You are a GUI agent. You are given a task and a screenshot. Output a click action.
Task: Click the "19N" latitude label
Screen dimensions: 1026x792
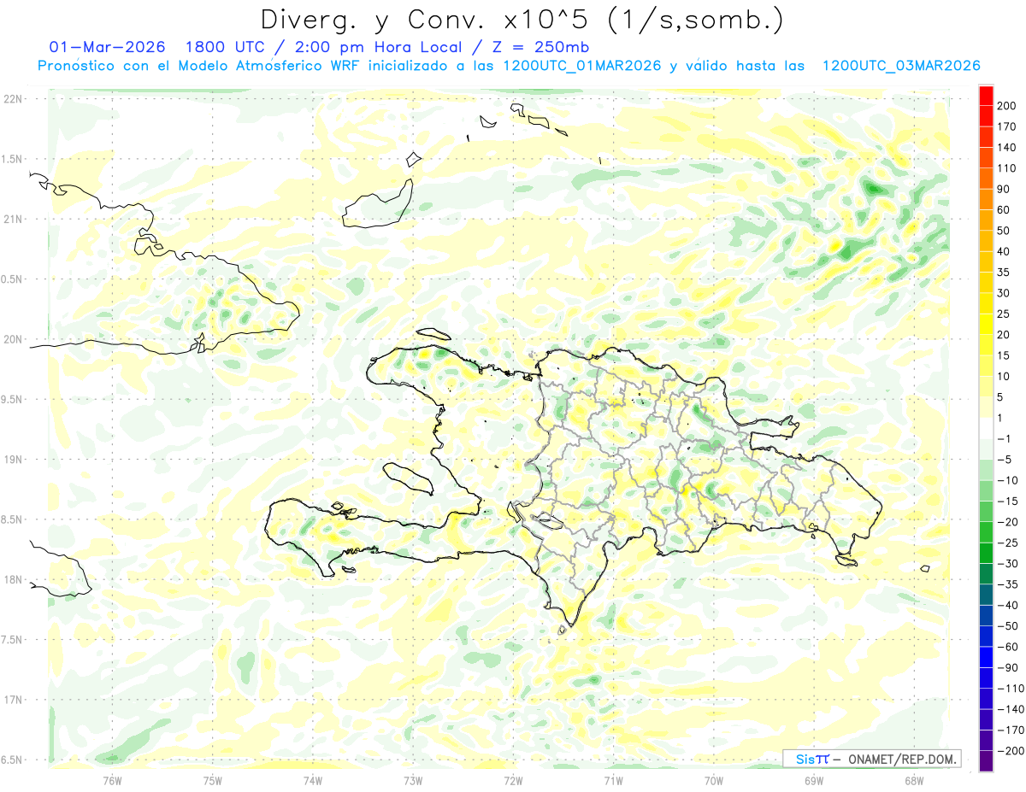coord(14,460)
